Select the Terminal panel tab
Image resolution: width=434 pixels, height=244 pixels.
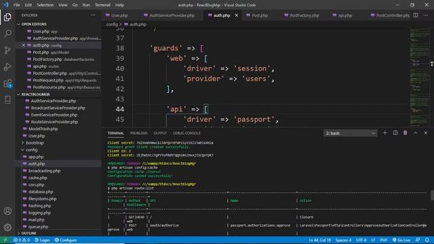[x=116, y=133]
